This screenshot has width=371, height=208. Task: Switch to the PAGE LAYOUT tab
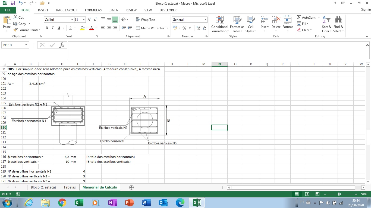(67, 10)
